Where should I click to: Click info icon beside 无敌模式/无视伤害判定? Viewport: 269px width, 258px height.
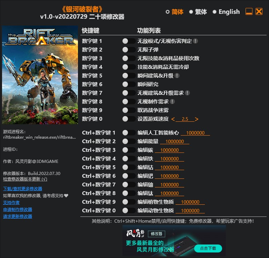click(195, 41)
